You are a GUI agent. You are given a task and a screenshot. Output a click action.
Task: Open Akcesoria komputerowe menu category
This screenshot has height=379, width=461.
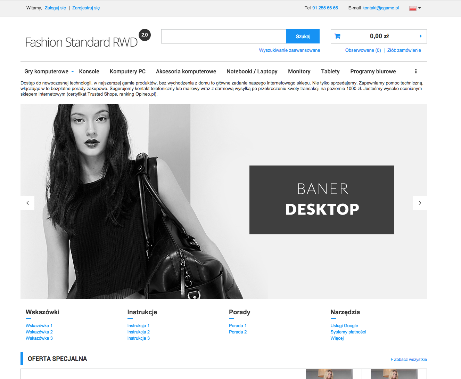[186, 71]
